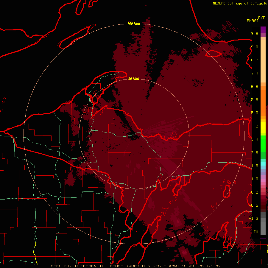Click the 8.2 scale label
Screen dimensions: 268x268
tap(255, 60)
